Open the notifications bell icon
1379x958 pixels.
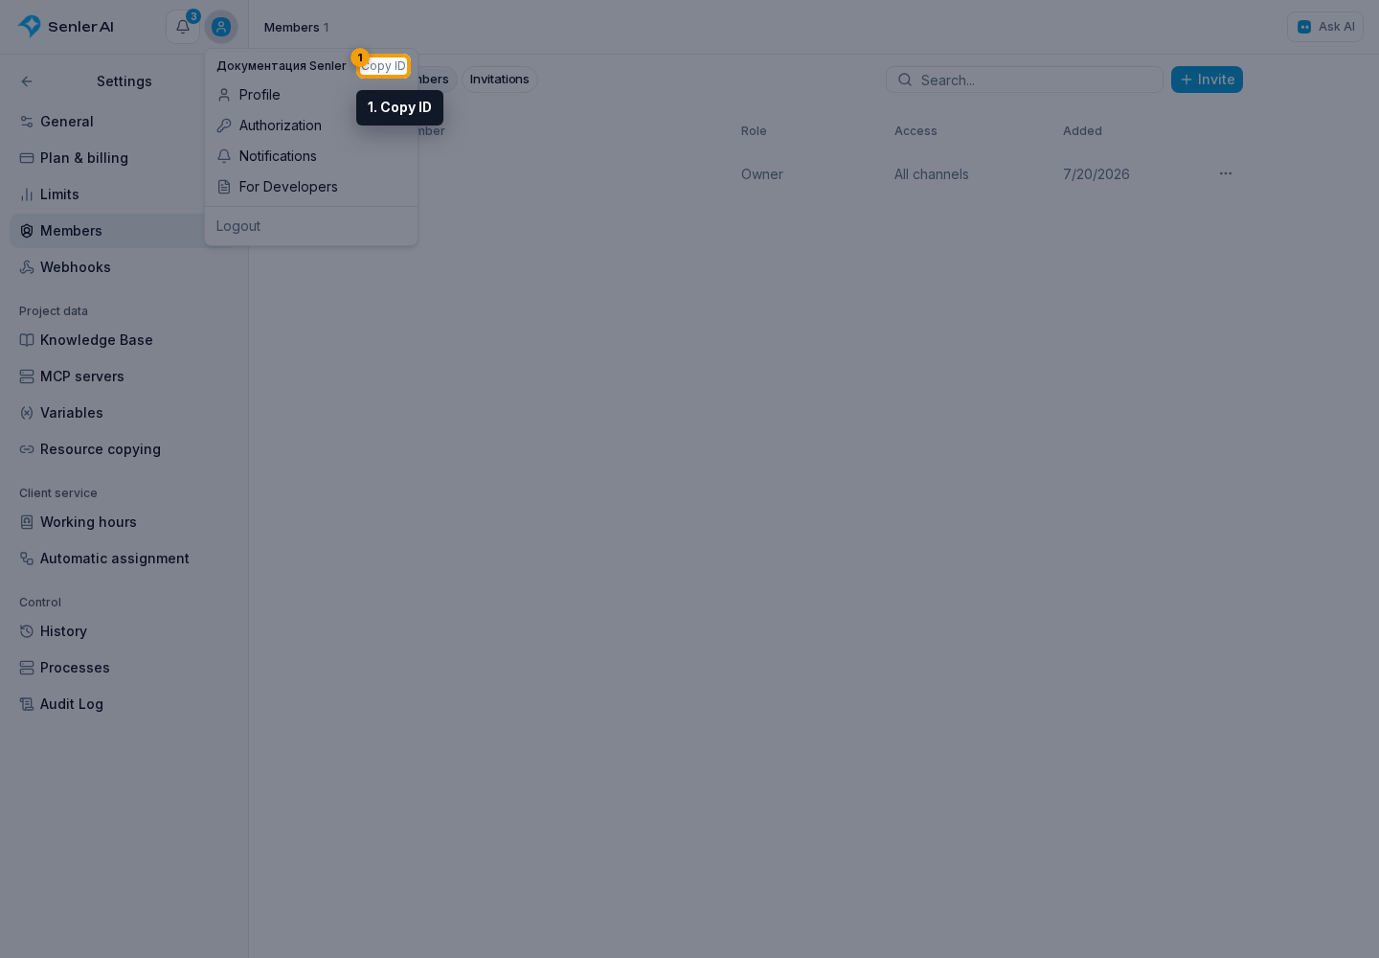pos(183,27)
